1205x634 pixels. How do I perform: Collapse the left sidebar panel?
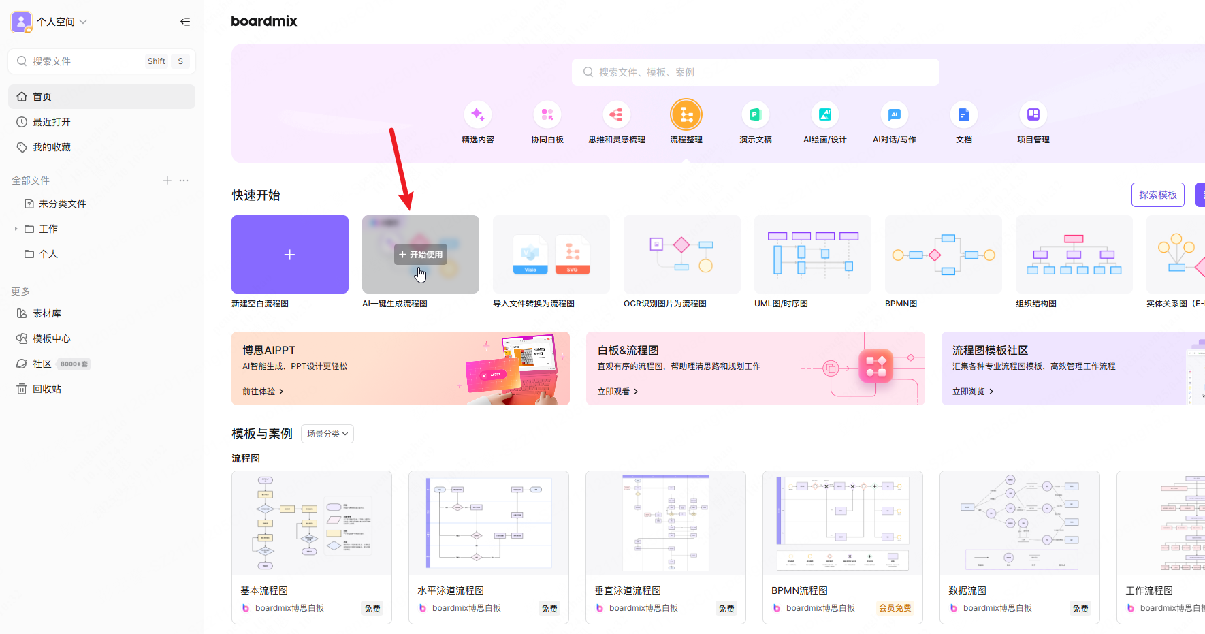tap(185, 22)
